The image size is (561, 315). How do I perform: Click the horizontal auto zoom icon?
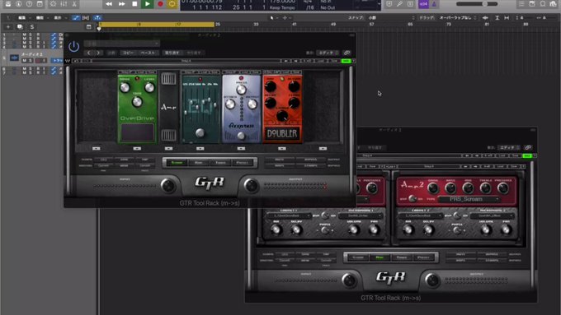(507, 17)
